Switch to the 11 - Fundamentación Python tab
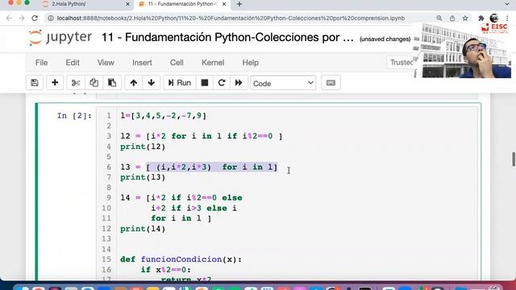This screenshot has width=516, height=290. click(182, 4)
